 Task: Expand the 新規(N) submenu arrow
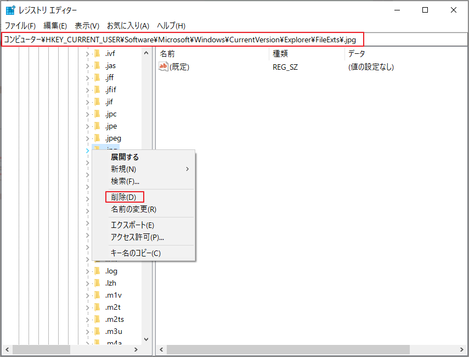[x=189, y=169]
